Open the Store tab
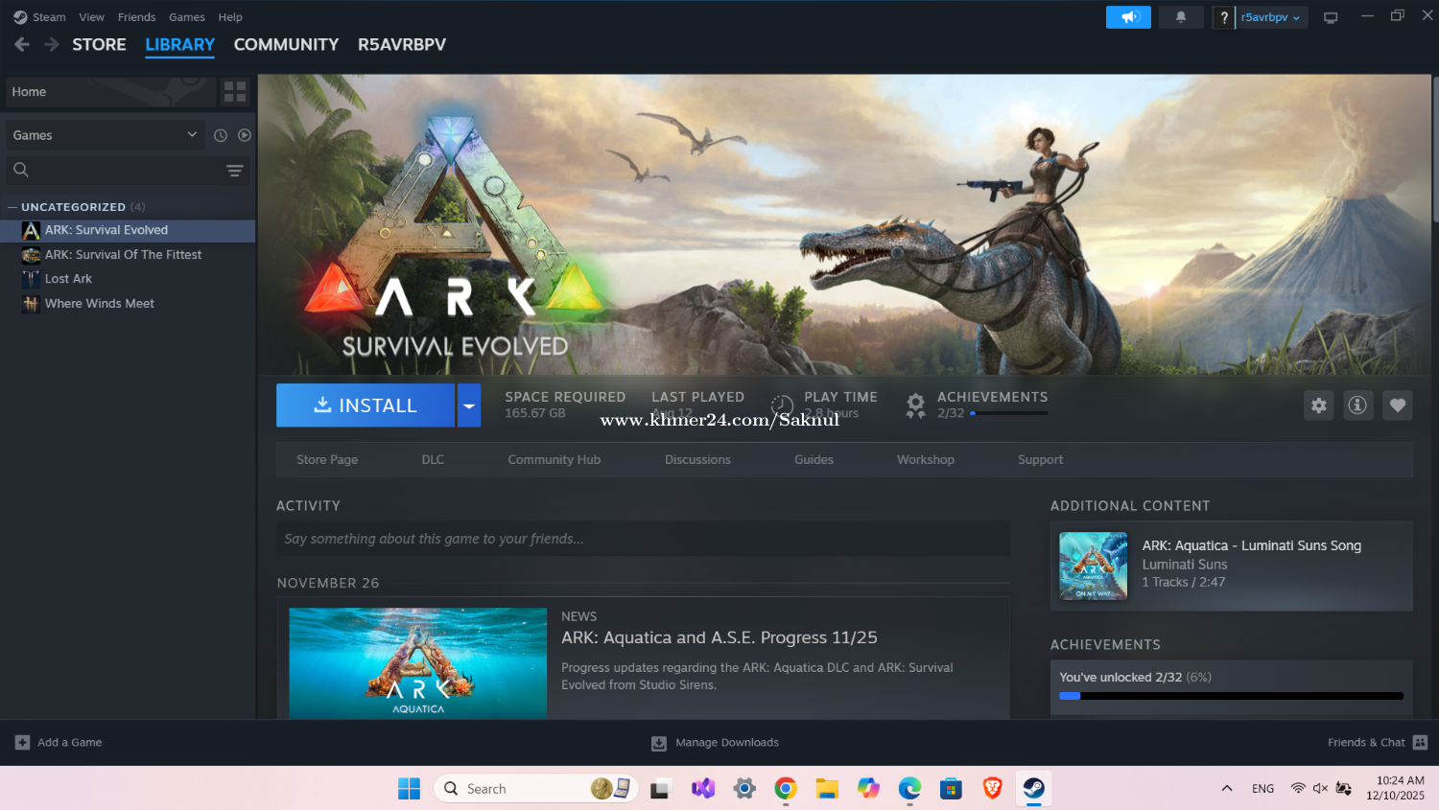 pyautogui.click(x=99, y=45)
